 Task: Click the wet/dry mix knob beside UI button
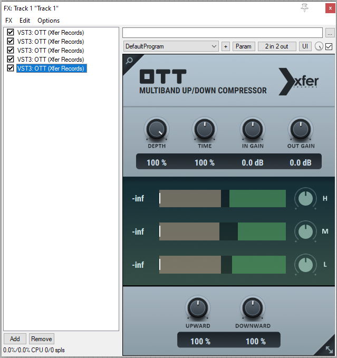[319, 46]
